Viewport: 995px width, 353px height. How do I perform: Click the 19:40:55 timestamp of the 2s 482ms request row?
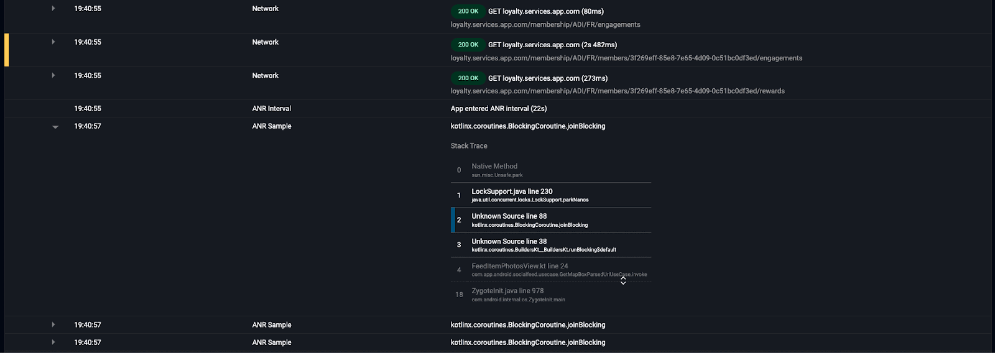click(88, 42)
